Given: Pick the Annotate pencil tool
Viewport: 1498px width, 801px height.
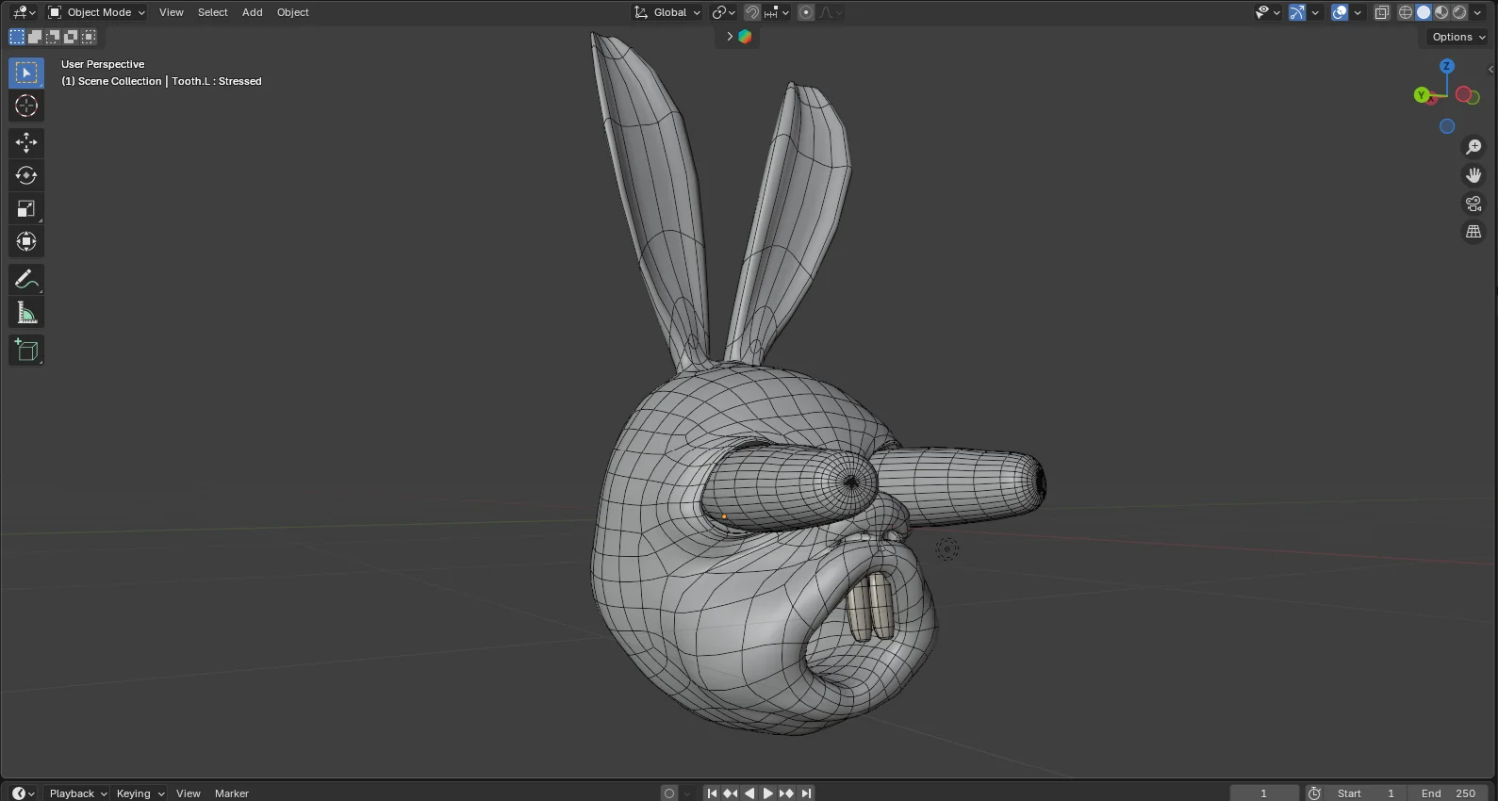Looking at the screenshot, I should point(26,279).
